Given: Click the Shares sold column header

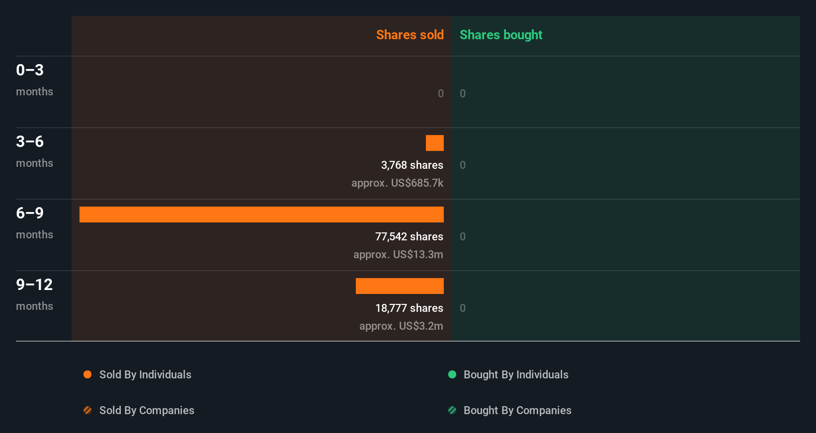Looking at the screenshot, I should point(409,35).
